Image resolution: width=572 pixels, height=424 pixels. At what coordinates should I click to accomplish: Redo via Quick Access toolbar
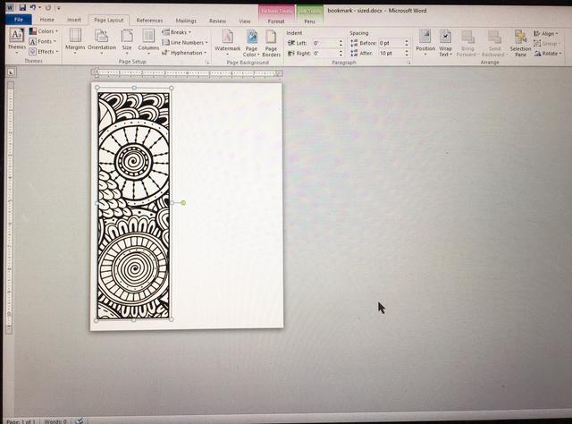click(x=47, y=8)
